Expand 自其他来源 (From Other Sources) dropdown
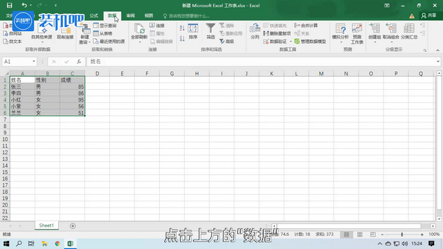The width and height of the screenshot is (443, 249). [x=42, y=43]
